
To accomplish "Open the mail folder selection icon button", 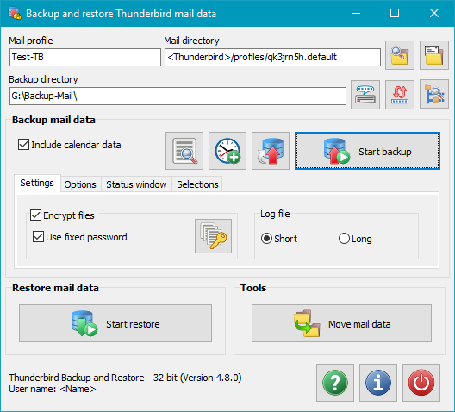I will pos(434,55).
